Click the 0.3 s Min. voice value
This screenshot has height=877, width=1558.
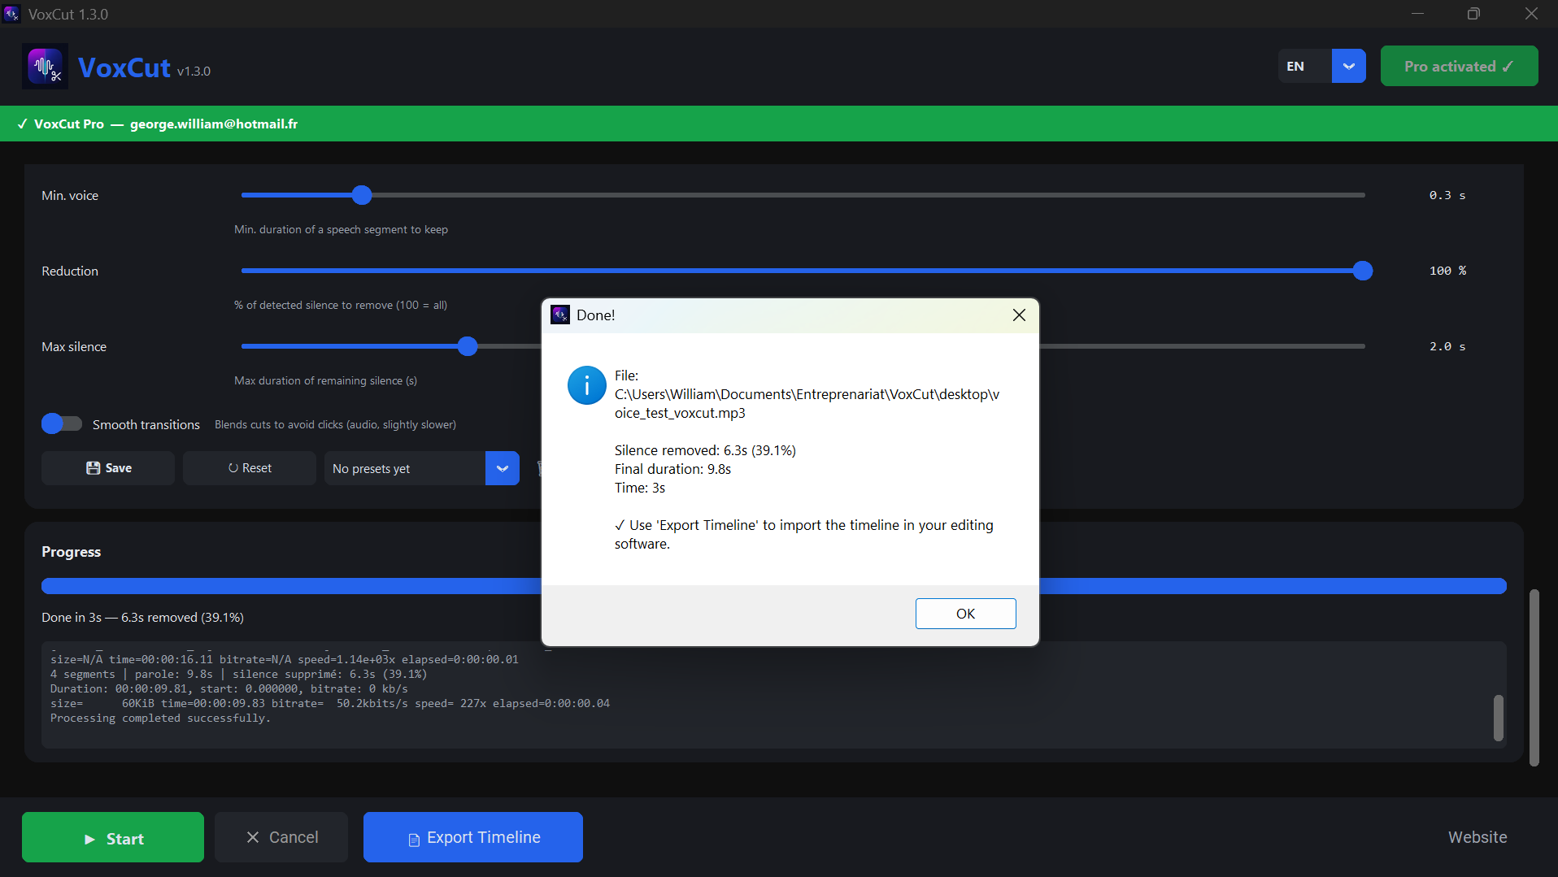[x=1447, y=195]
